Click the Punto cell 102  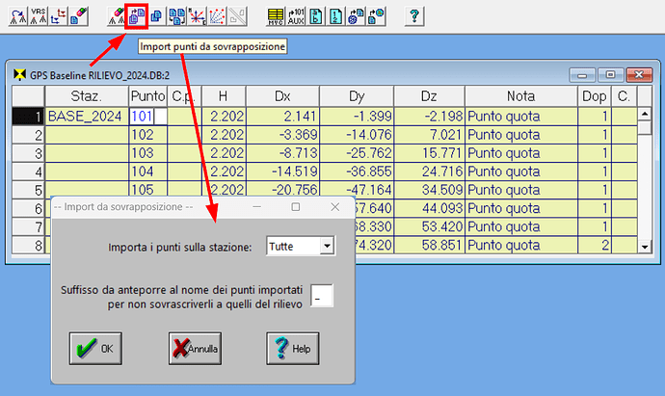(x=148, y=135)
